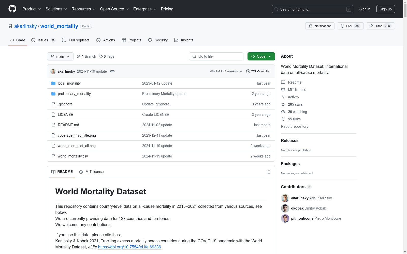
Task: Click the eLife DOI link
Action: tap(129, 247)
